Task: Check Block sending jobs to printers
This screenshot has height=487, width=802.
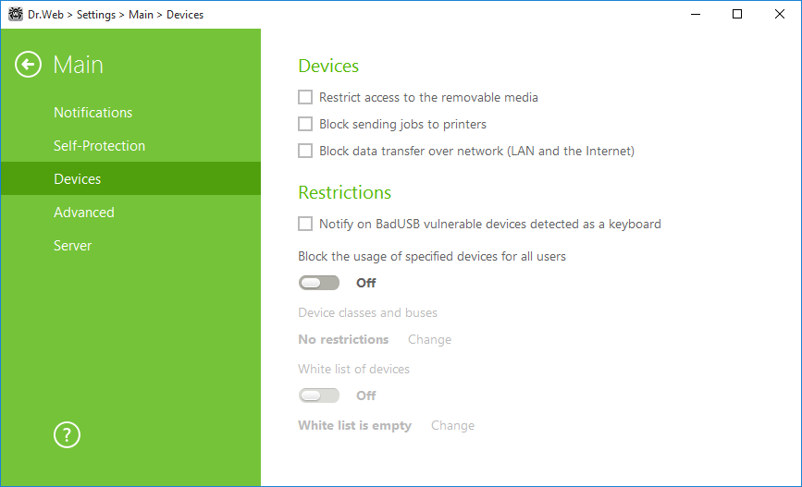Action: 305,124
